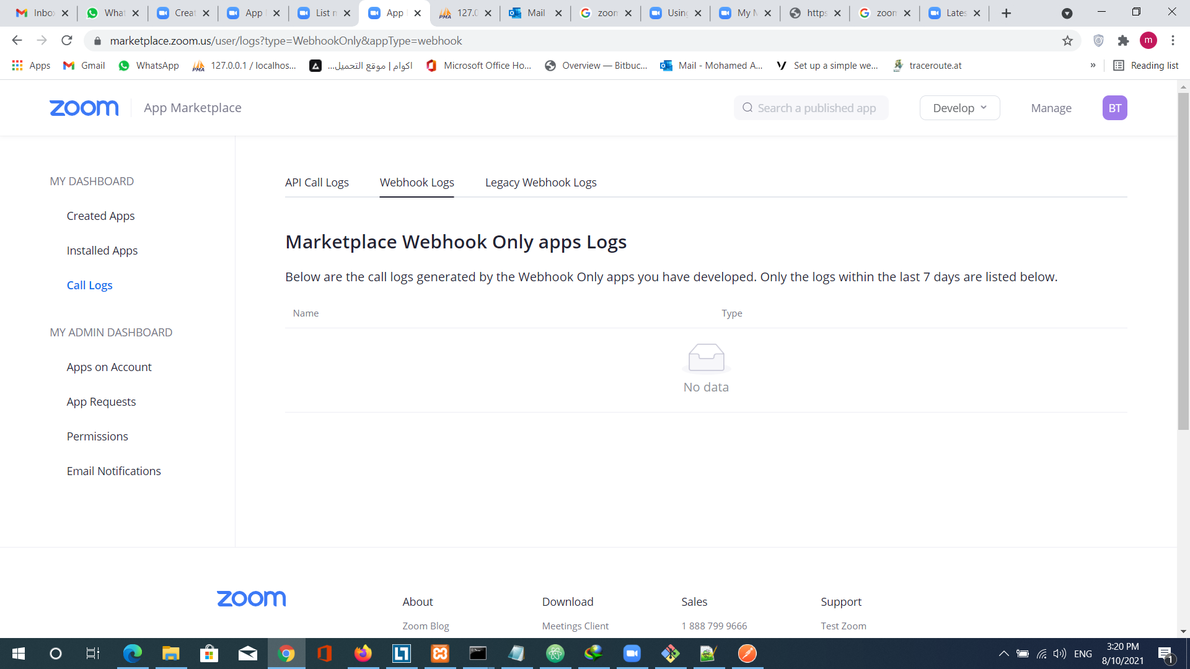The width and height of the screenshot is (1190, 669).
Task: Open Apps on Account in admin dashboard
Action: (109, 367)
